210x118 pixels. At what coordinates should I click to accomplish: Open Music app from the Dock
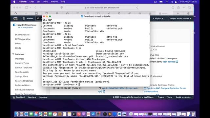click(x=79, y=114)
